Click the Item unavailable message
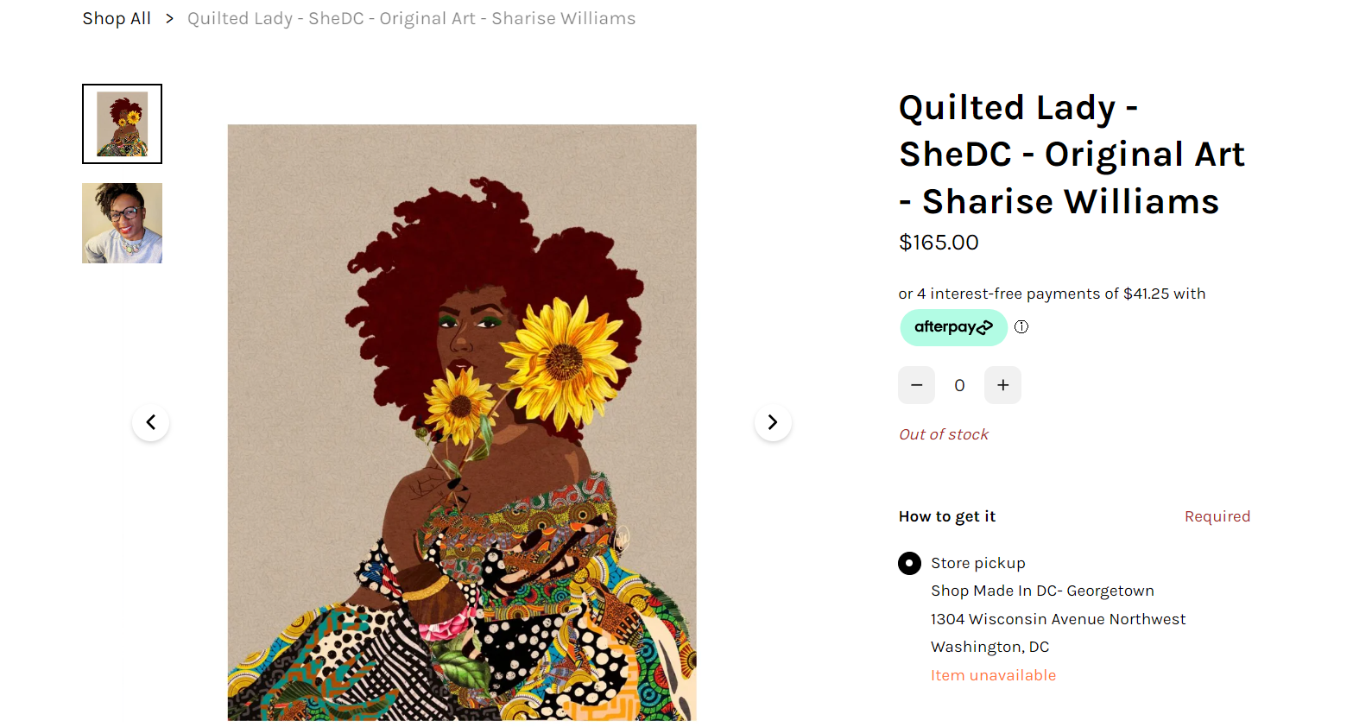 pyautogui.click(x=993, y=675)
